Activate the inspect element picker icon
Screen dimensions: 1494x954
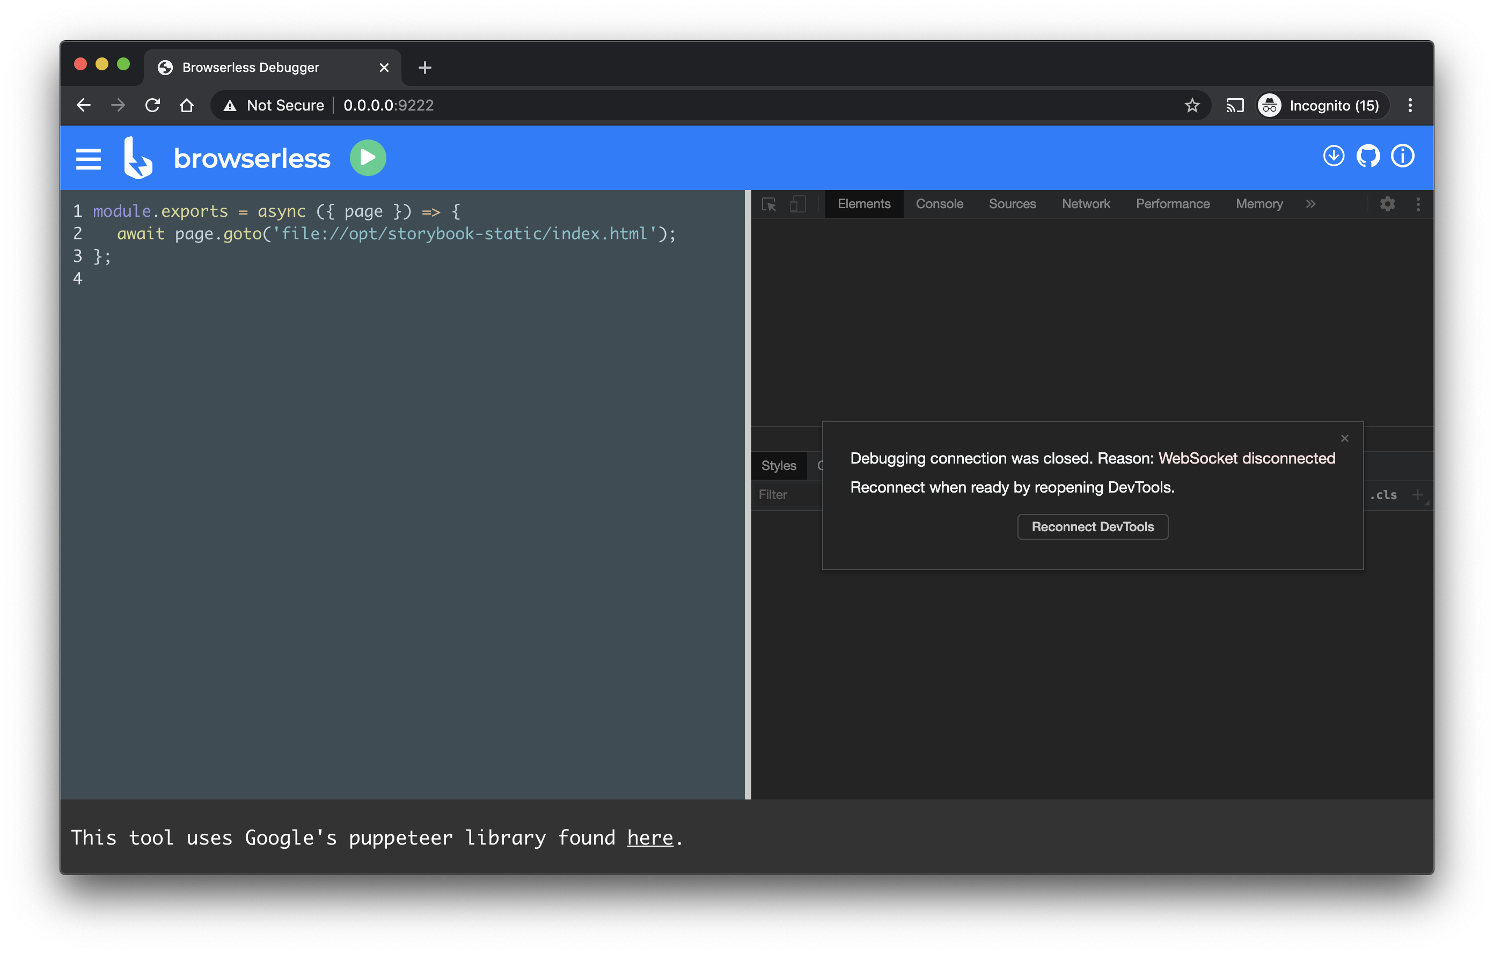tap(768, 204)
